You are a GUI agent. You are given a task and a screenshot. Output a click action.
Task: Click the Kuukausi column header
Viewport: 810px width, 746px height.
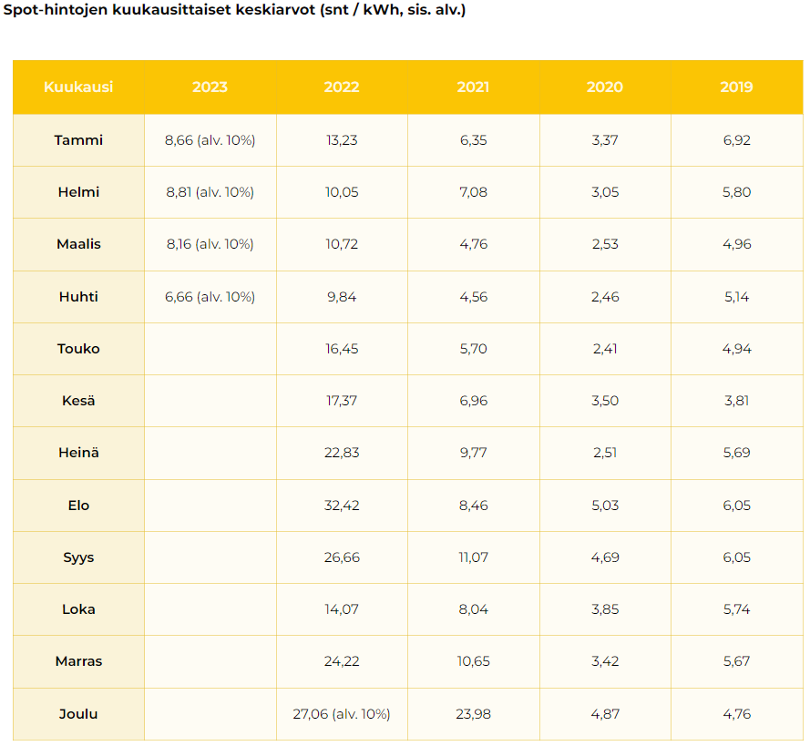click(x=78, y=87)
